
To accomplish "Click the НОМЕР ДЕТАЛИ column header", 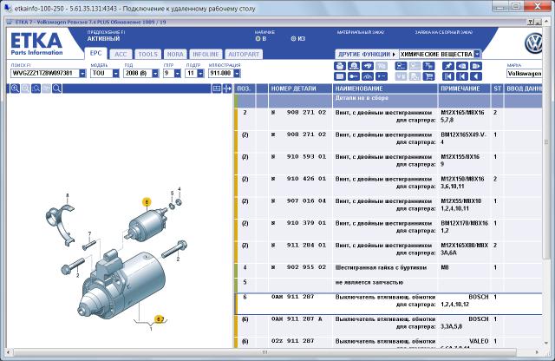I will point(300,89).
